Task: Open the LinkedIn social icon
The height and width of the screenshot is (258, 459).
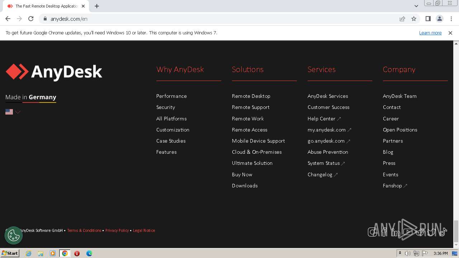Action: click(x=396, y=232)
